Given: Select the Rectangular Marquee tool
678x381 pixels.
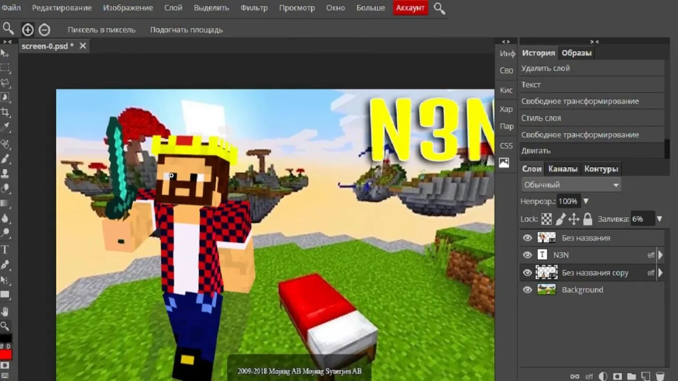Looking at the screenshot, I should 5,68.
